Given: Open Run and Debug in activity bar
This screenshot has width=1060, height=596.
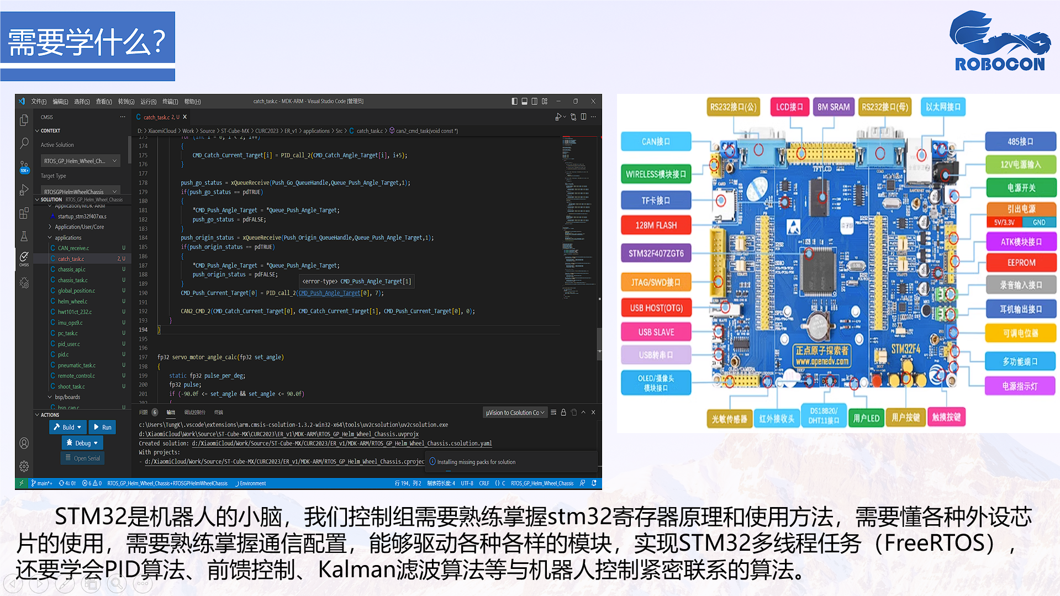Looking at the screenshot, I should tap(24, 190).
